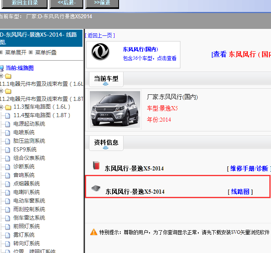Click page icon of 11.4整车电路图
The height and width of the screenshot is (253, 271).
pyautogui.click(x=8, y=116)
